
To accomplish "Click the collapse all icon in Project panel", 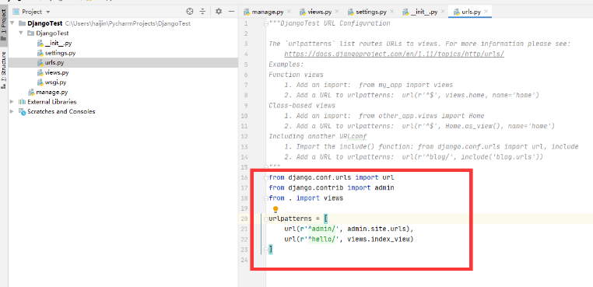I will 202,12.
